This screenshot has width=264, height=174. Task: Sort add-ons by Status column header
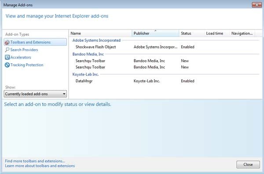click(191, 33)
